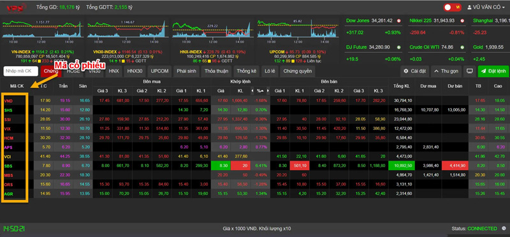Image resolution: width=510 pixels, height=237 pixels.
Task: Click the Đặt lệnh order button
Action: 493,71
